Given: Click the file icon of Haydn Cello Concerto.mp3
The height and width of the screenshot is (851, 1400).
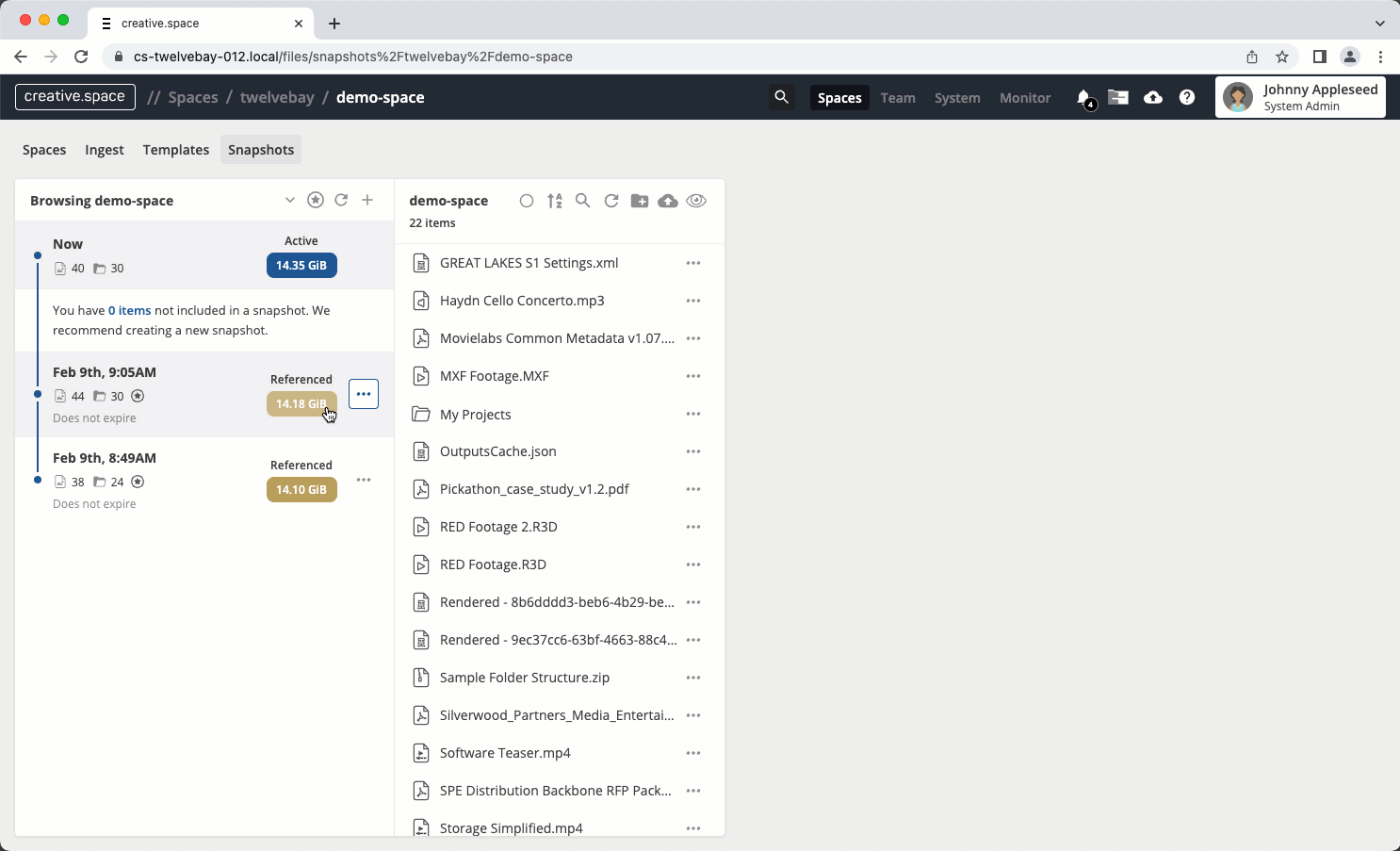Looking at the screenshot, I should coord(421,301).
